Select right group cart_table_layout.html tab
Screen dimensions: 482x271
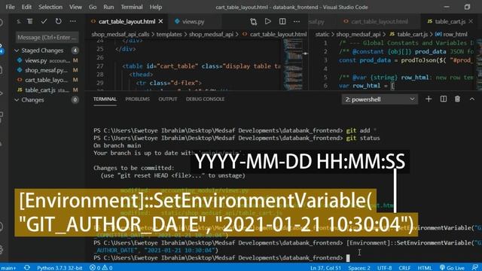pos(380,22)
